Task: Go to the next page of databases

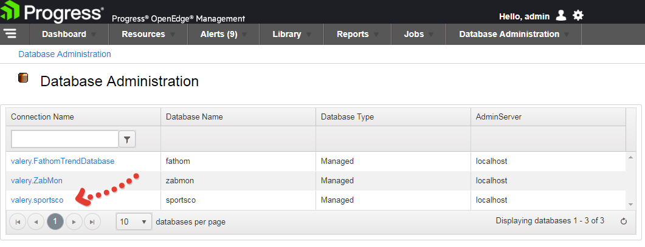Action: click(x=74, y=222)
